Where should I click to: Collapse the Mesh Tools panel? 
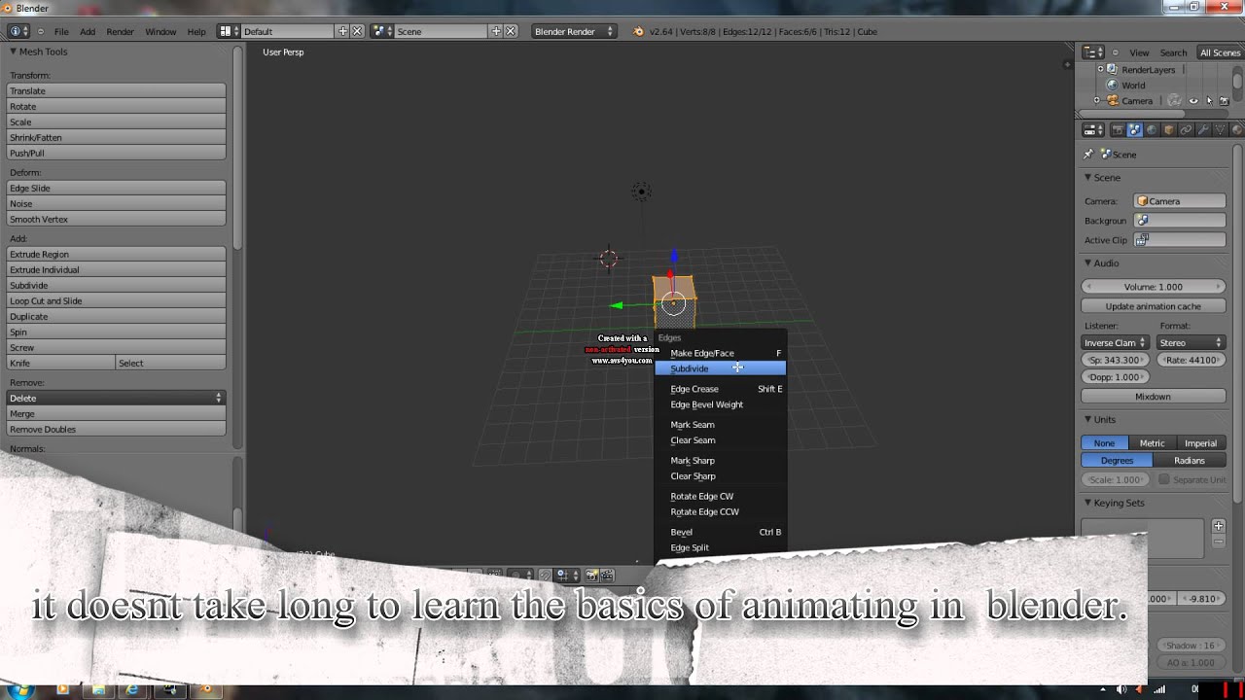15,52
